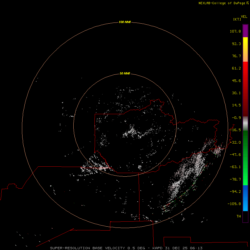Click the yellow segment of velocity color bar

click(x=245, y=49)
